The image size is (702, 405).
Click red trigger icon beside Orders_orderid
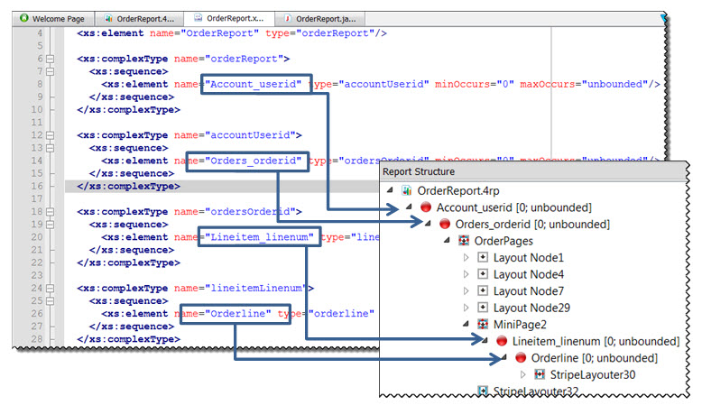coord(443,225)
